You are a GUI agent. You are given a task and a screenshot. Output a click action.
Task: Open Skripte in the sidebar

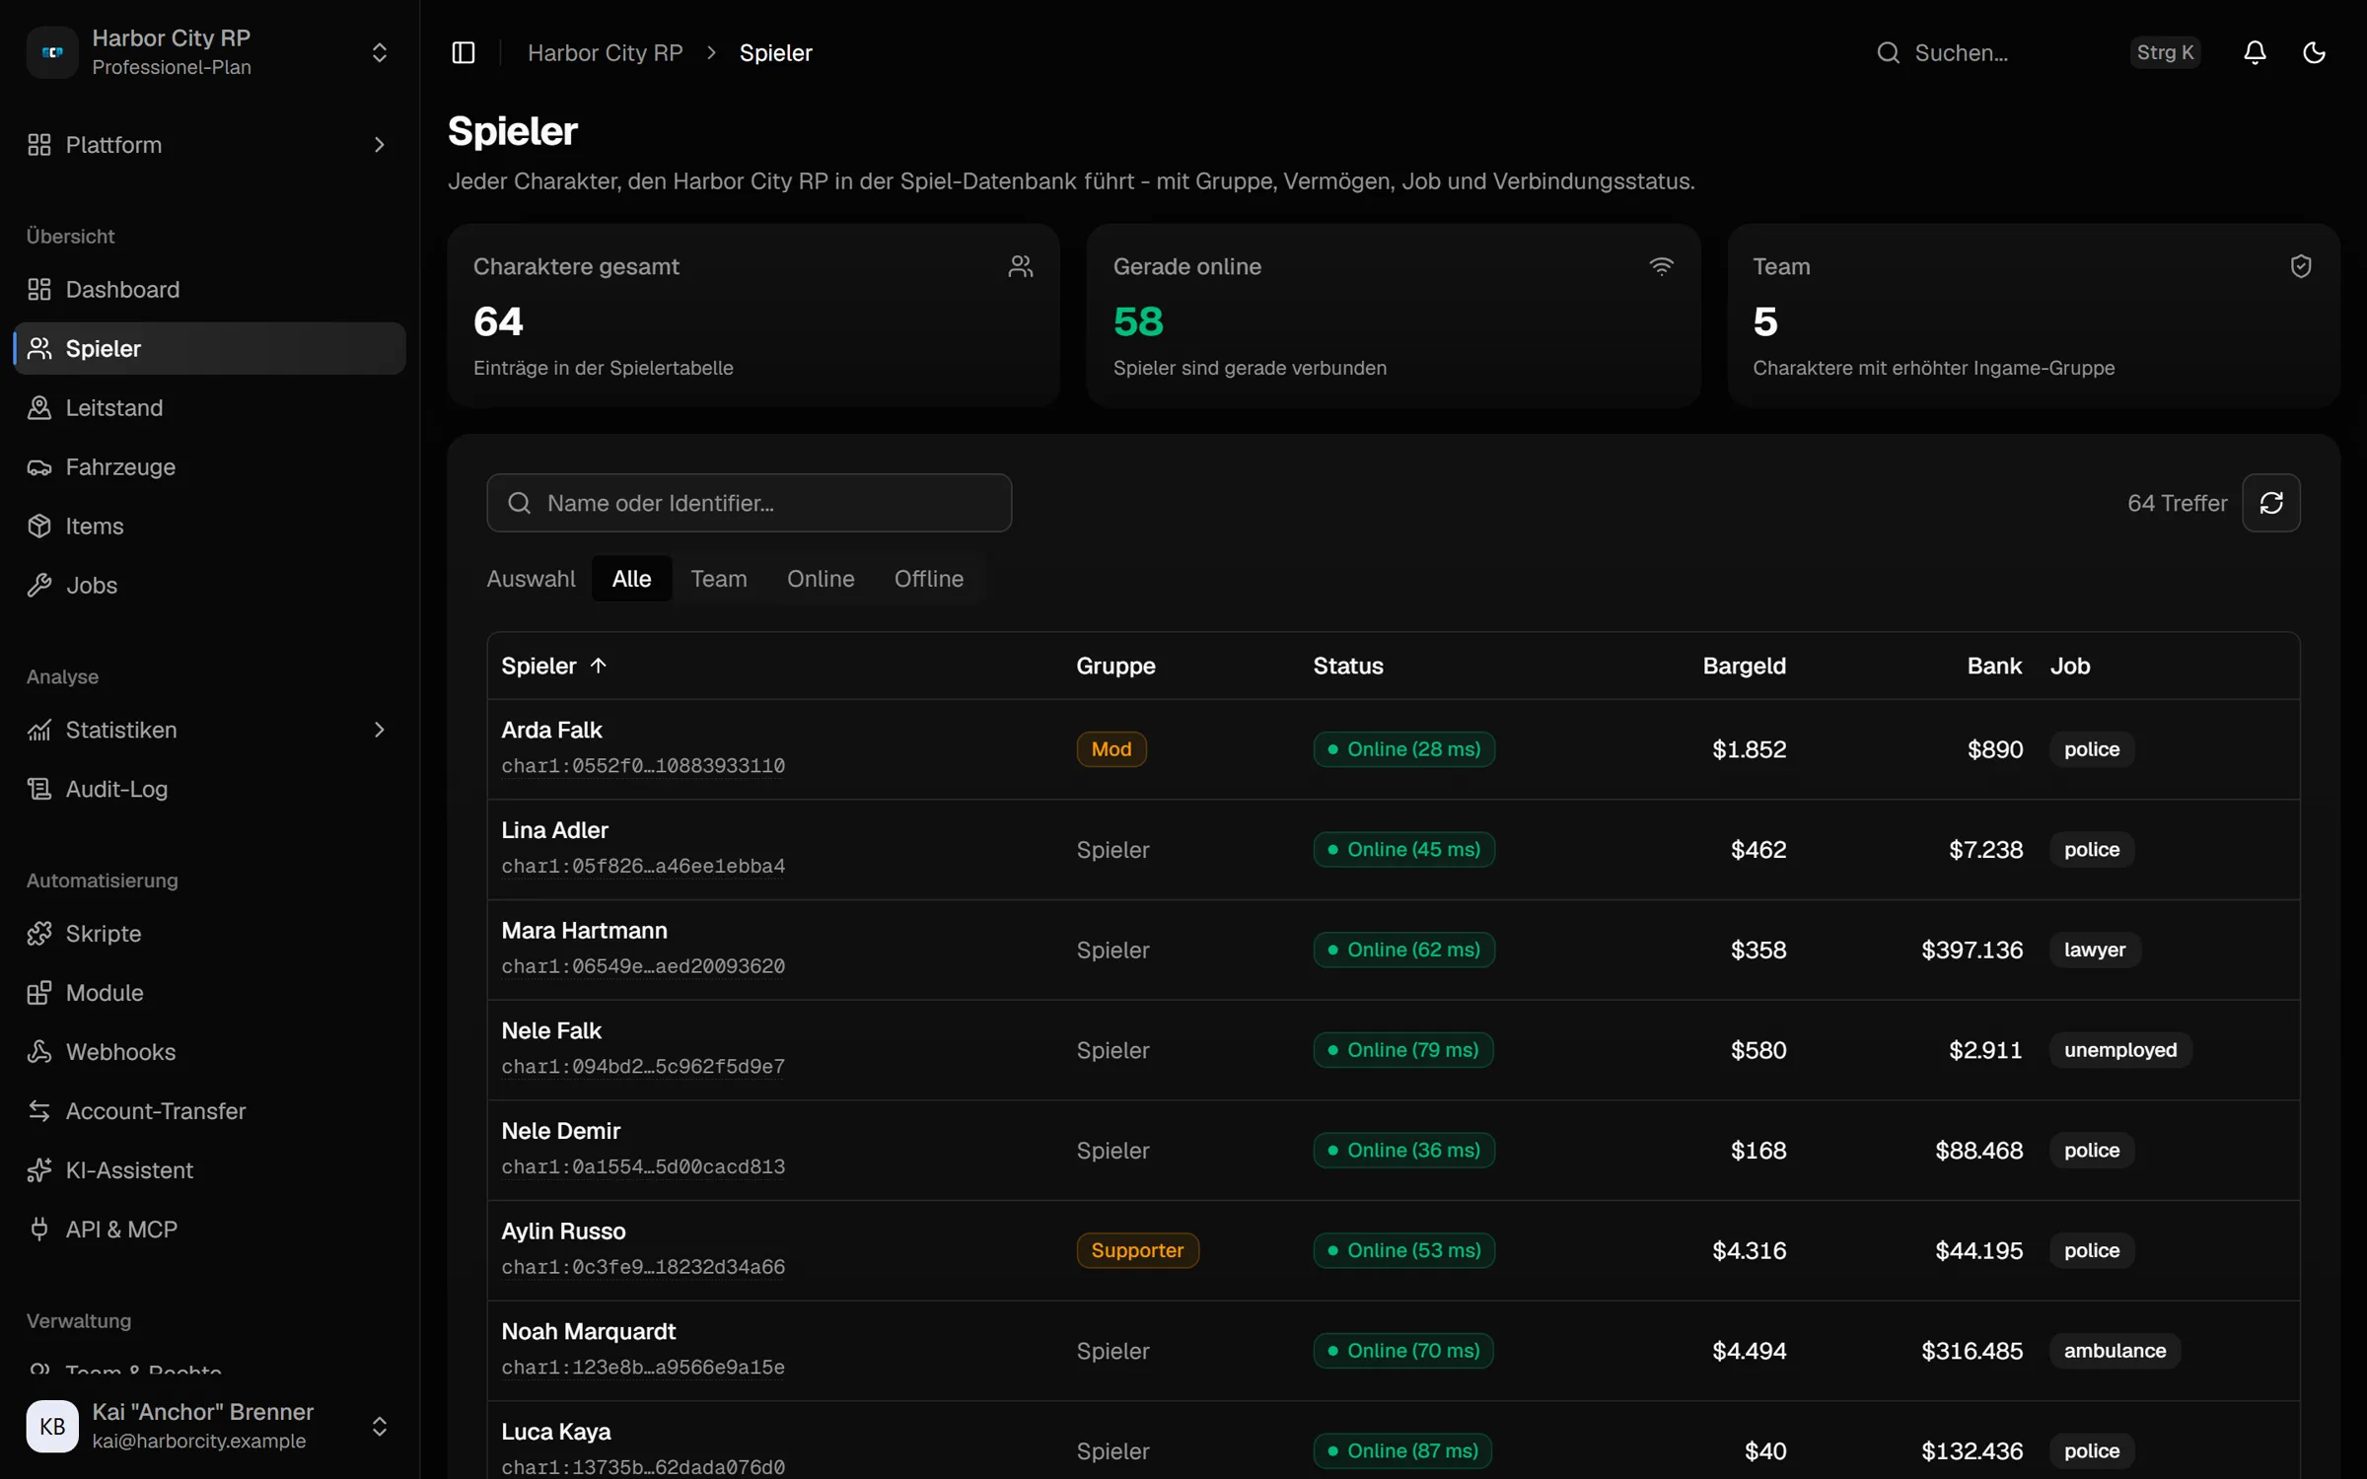pyautogui.click(x=209, y=933)
